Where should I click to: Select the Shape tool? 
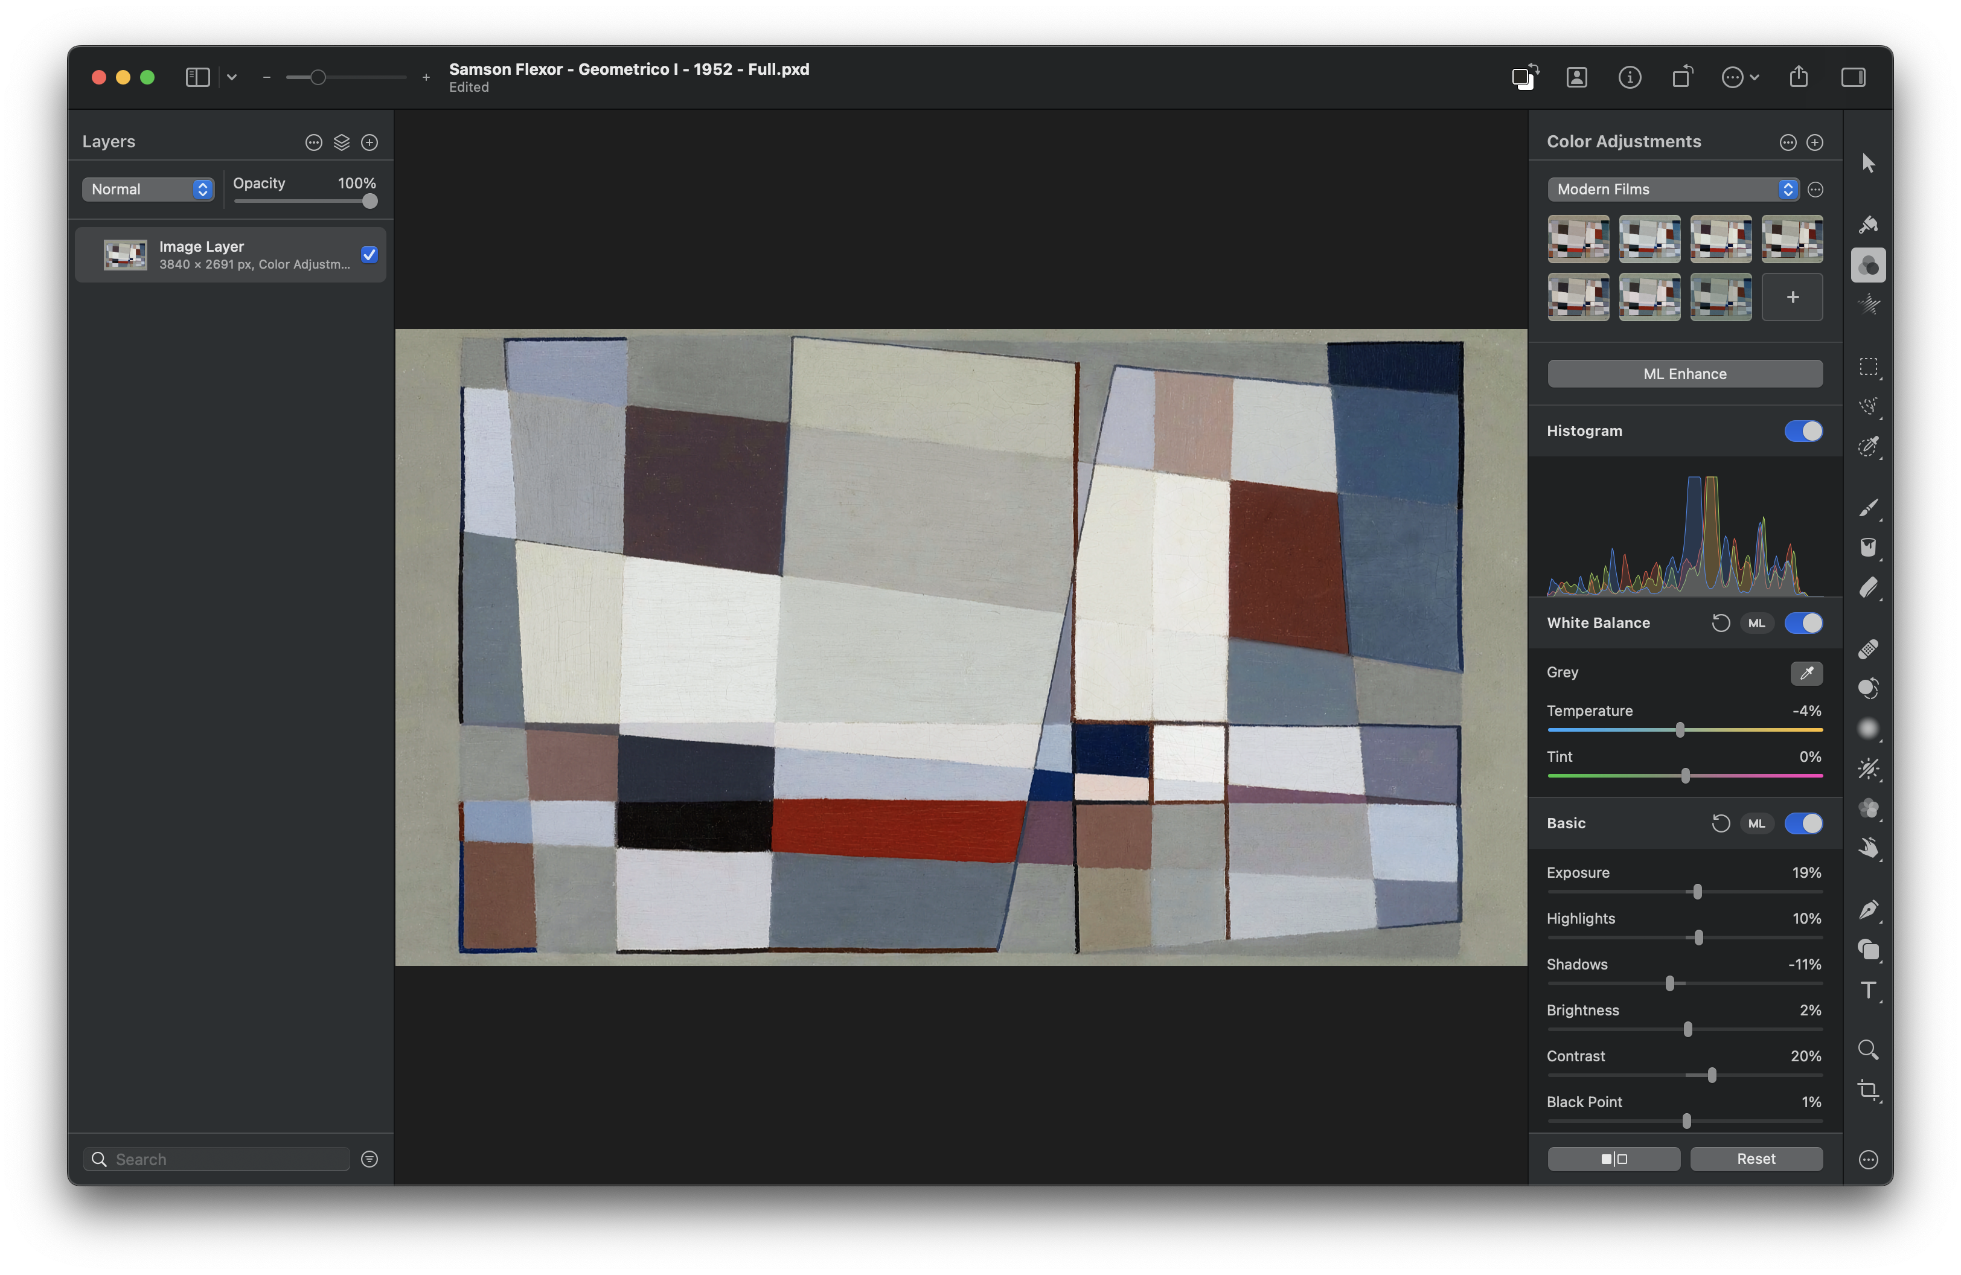point(1868,950)
